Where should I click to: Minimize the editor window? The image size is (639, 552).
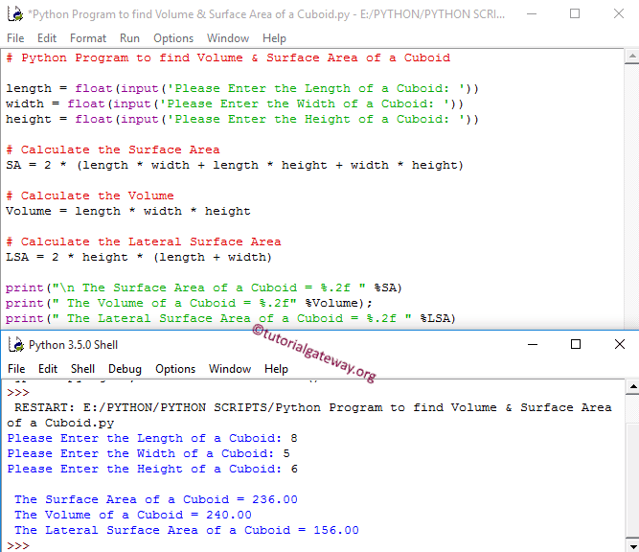tap(532, 13)
